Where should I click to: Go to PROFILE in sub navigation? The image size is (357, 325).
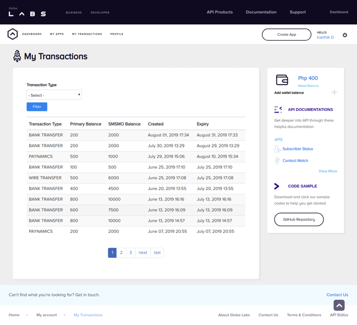[117, 34]
